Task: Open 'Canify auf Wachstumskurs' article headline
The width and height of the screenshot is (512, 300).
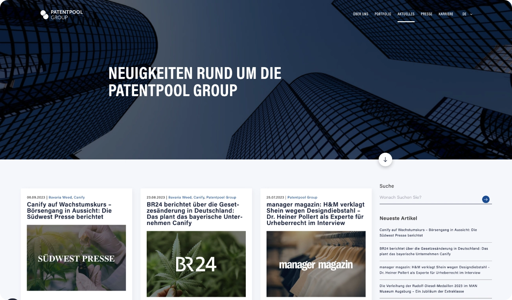Action: tap(69, 210)
